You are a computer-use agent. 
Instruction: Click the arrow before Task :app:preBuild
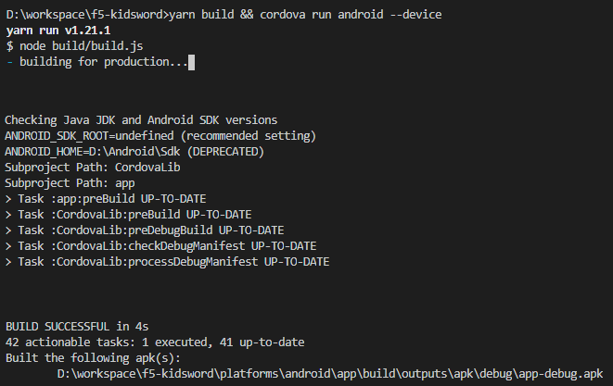(x=8, y=199)
